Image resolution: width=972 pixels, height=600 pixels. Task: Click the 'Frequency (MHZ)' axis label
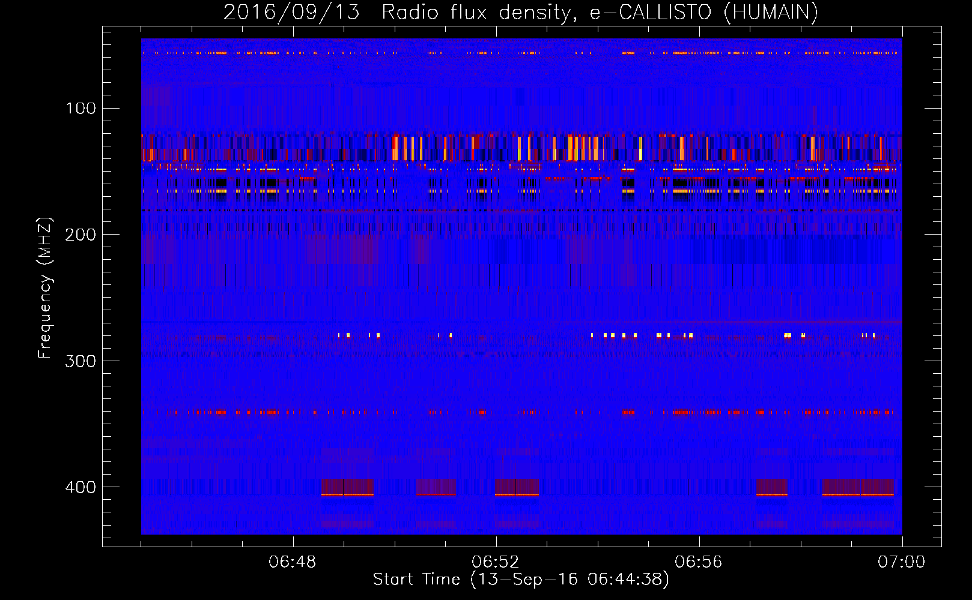[x=45, y=288]
